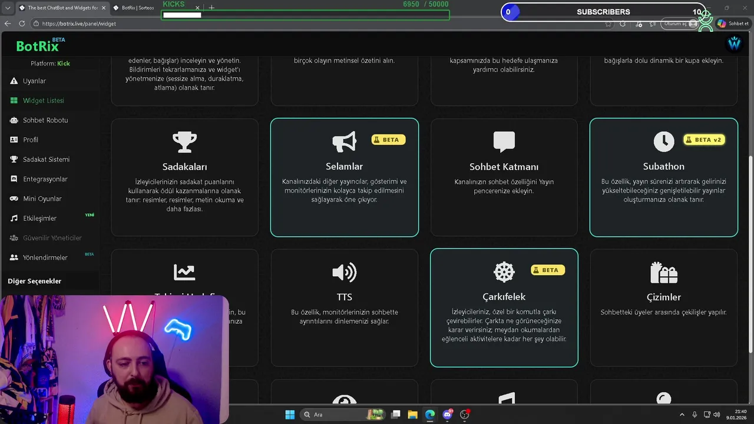Click the Selamlar megaphone icon
The image size is (754, 424).
pos(344,142)
